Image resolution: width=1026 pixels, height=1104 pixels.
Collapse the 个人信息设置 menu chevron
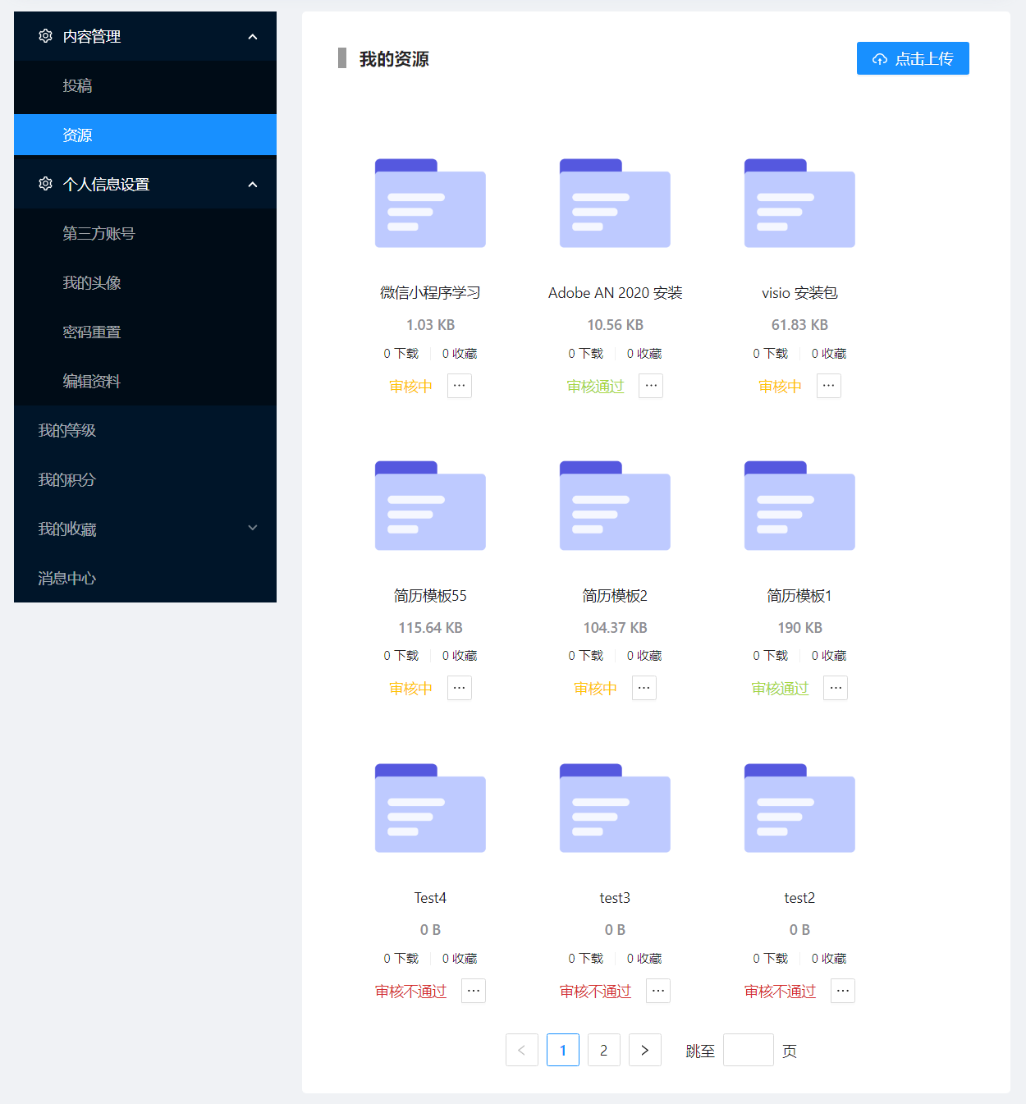(x=253, y=184)
